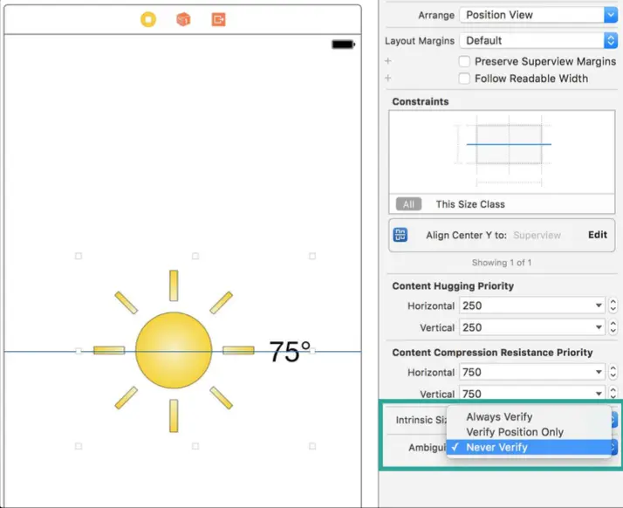This screenshot has height=508, width=623.
Task: Click the Superview link in constraint row
Action: pyautogui.click(x=537, y=236)
